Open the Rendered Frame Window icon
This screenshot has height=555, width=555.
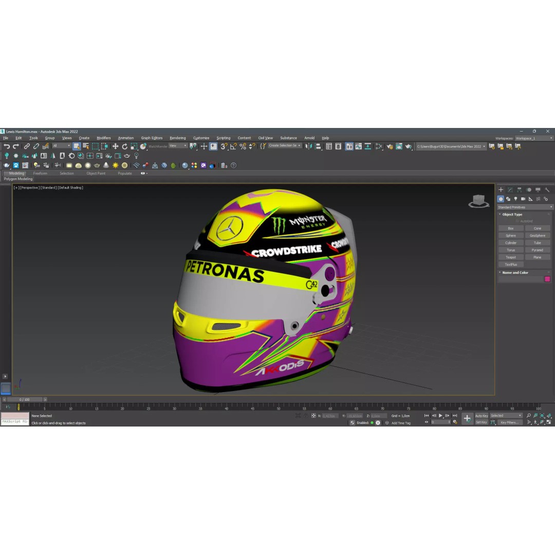399,146
